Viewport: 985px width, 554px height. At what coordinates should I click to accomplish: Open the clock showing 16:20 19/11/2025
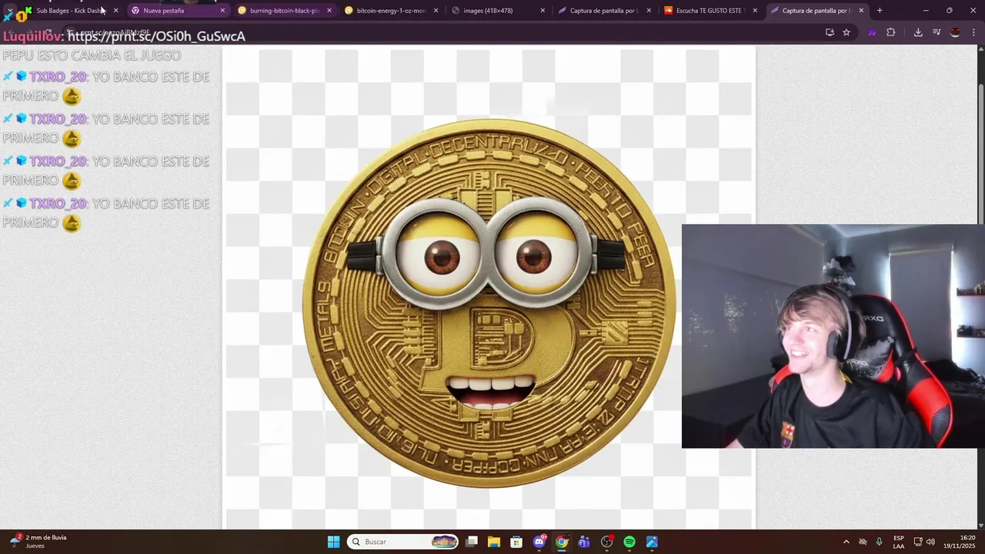coord(960,542)
